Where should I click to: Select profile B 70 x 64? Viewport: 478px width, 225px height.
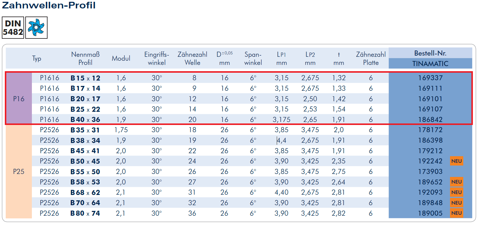click(x=85, y=203)
